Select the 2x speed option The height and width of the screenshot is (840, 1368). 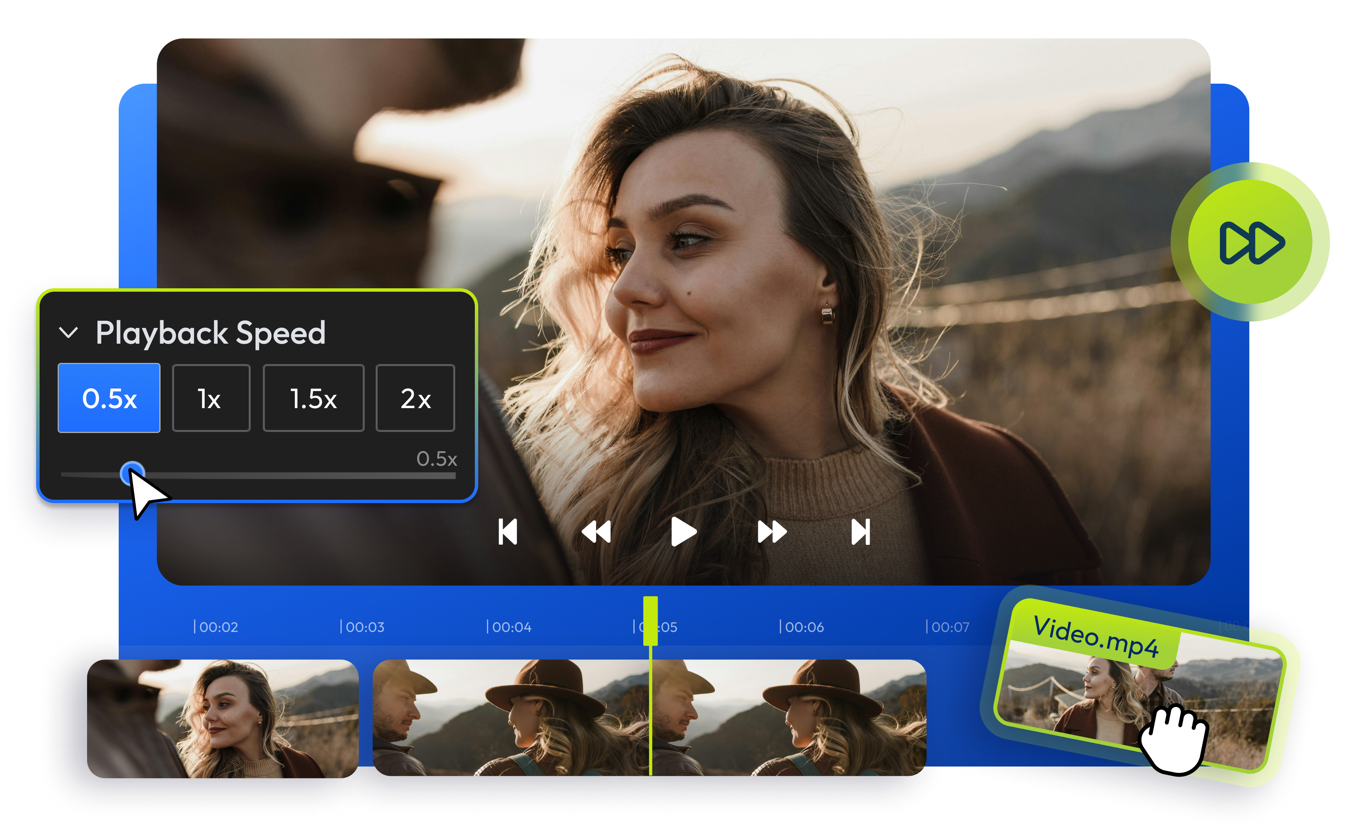pos(415,398)
